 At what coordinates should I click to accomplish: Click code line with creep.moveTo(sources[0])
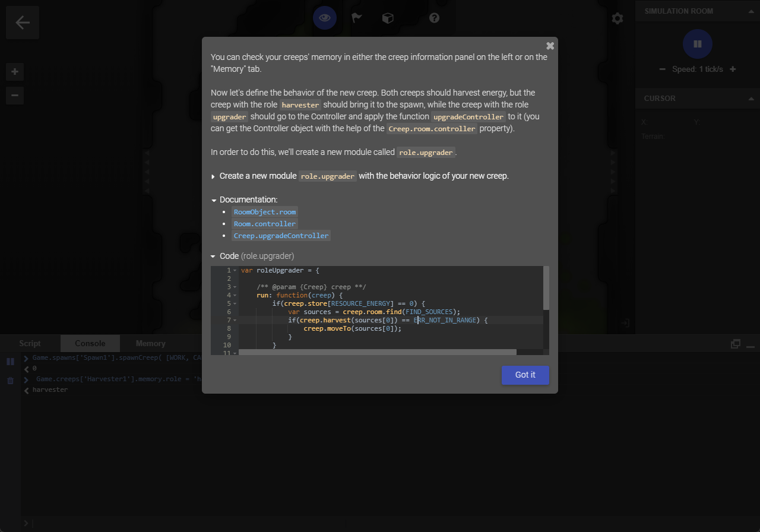(x=353, y=329)
